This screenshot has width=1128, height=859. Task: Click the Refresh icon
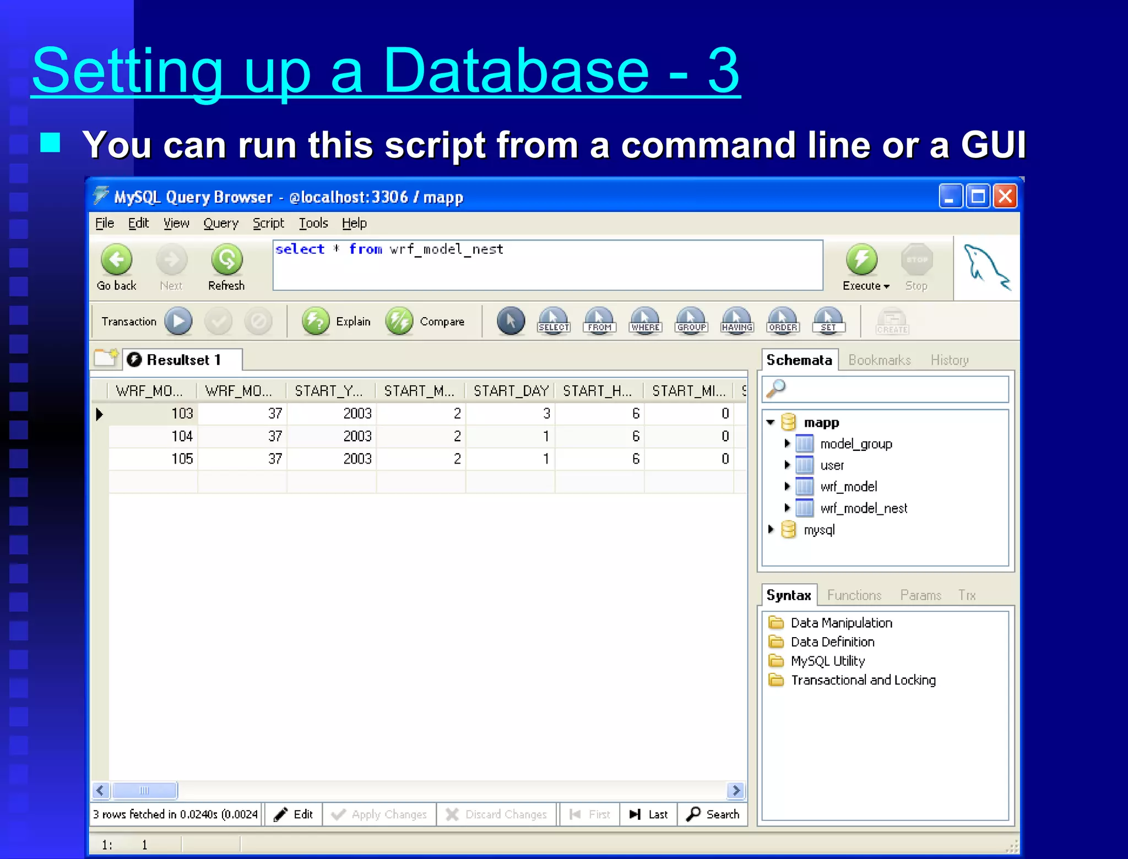tap(226, 260)
